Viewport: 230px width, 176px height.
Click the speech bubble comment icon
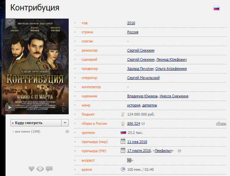coord(49,169)
